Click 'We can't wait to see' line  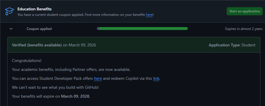[55, 88]
